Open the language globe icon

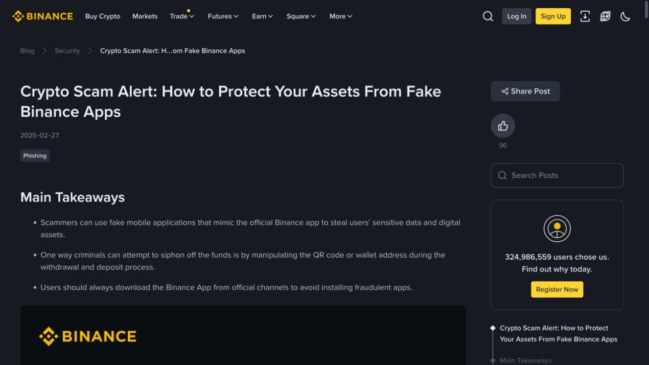(x=606, y=16)
